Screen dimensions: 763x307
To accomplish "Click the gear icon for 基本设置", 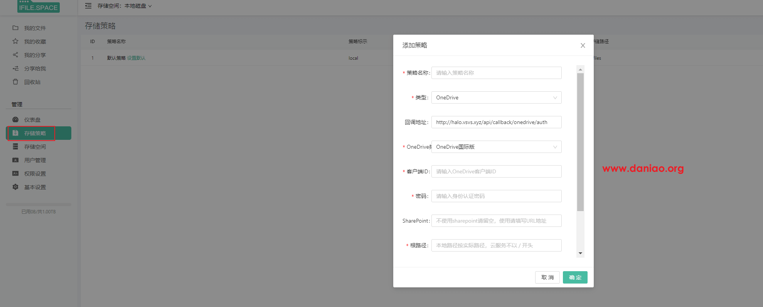I will 15,187.
